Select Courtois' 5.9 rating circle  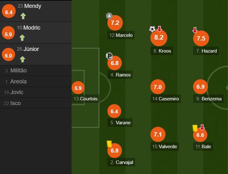(x=78, y=88)
